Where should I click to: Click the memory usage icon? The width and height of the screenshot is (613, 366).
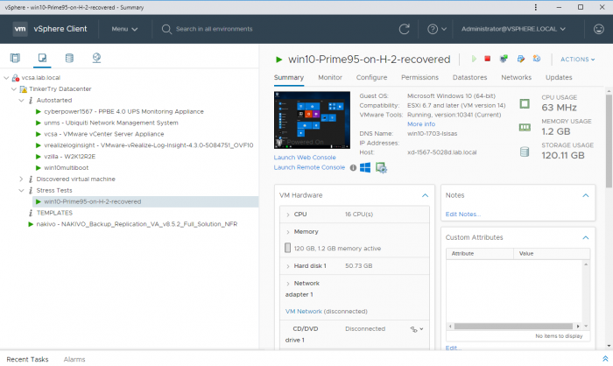525,128
